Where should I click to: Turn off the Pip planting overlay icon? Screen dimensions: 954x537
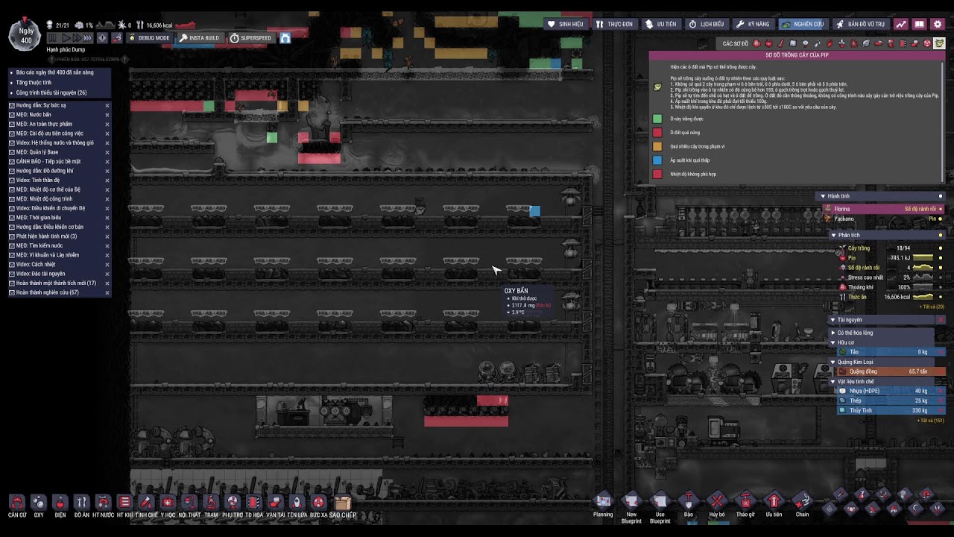pos(939,44)
